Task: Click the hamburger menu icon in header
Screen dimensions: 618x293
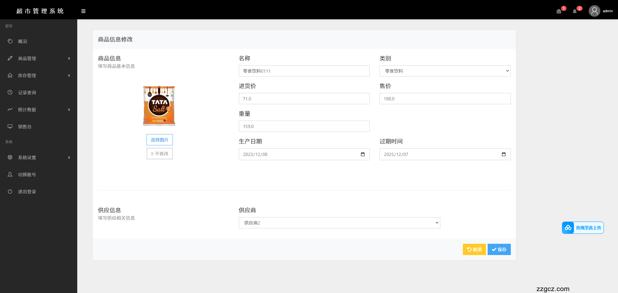Action: coord(83,11)
